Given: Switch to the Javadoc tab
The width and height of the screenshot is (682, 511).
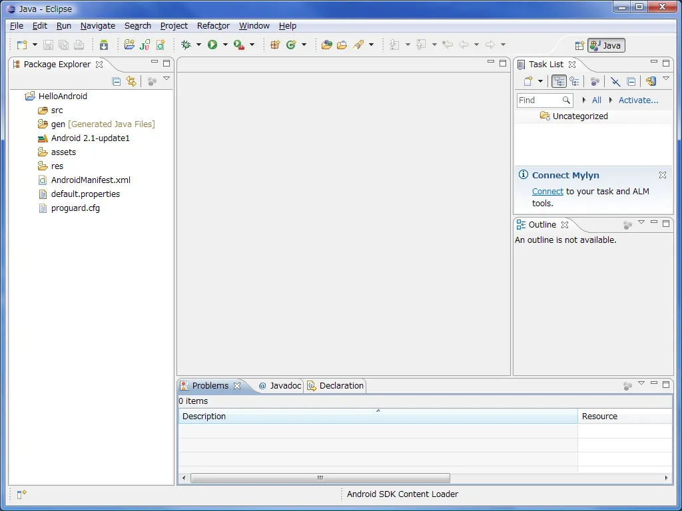Looking at the screenshot, I should [280, 386].
